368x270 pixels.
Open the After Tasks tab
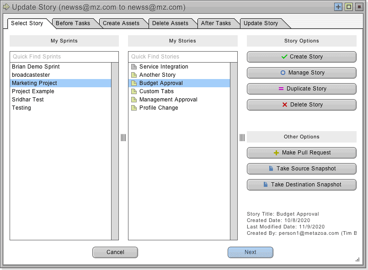pyautogui.click(x=216, y=23)
